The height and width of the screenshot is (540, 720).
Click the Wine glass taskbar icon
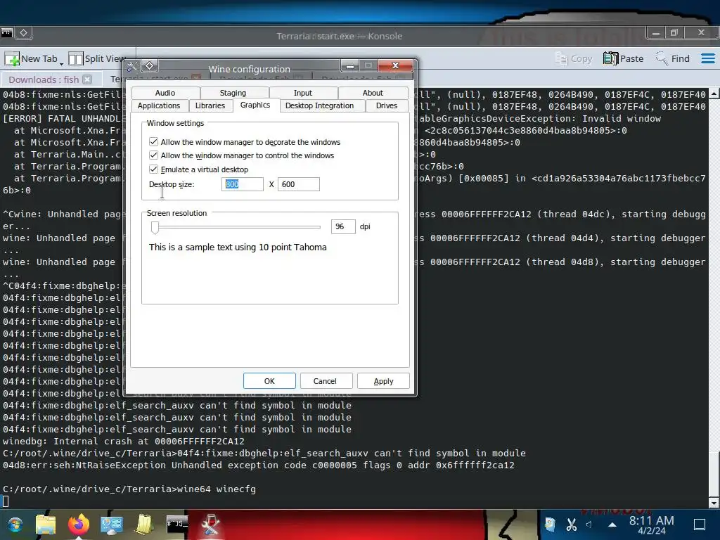tap(211, 524)
